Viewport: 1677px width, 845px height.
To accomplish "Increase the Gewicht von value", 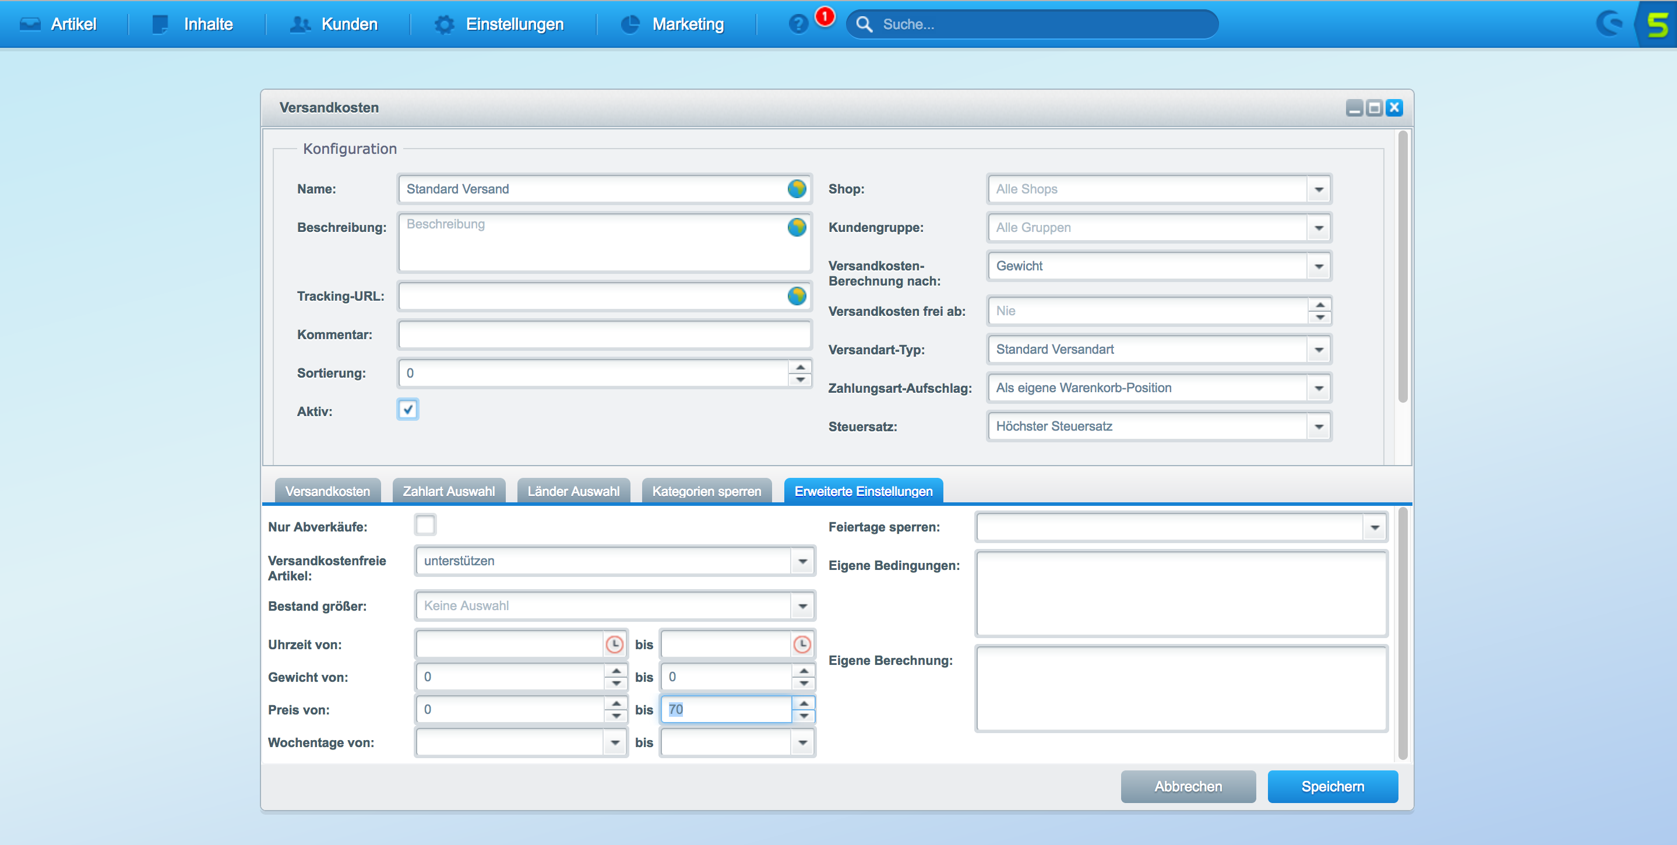I will click(x=616, y=671).
